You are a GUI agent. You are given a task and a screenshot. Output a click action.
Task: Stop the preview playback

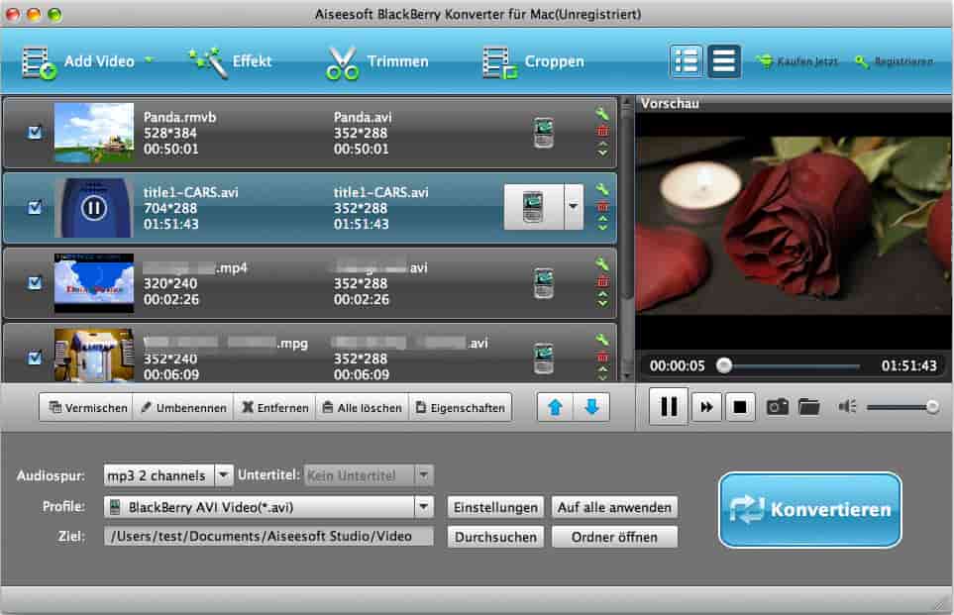[739, 407]
